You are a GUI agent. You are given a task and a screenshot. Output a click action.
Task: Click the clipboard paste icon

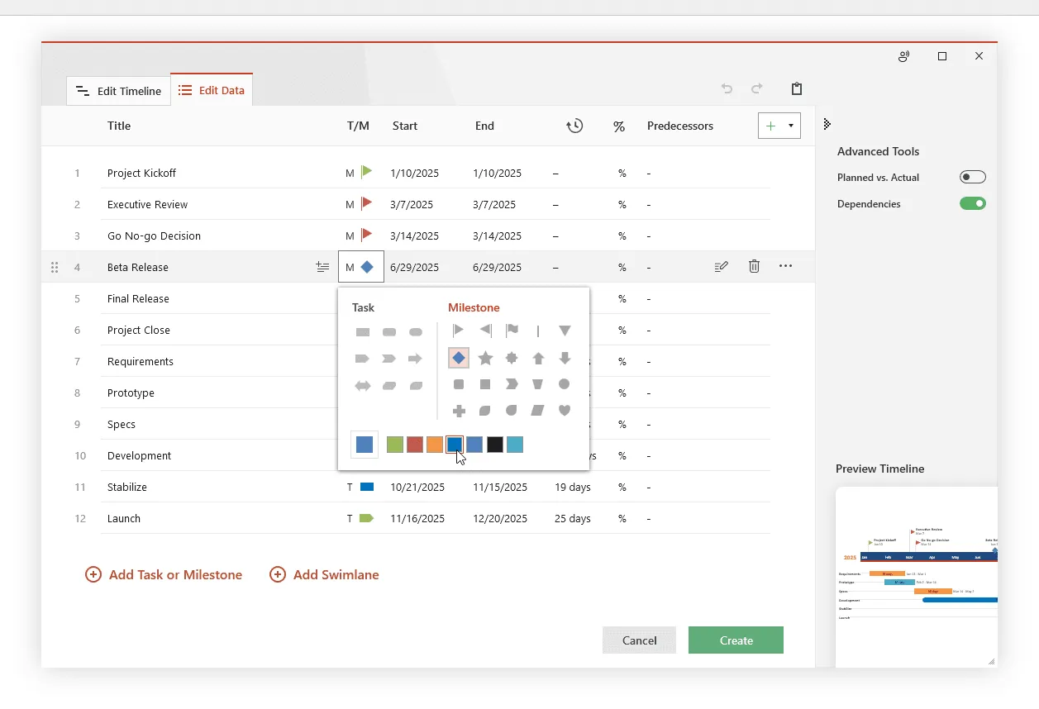[x=796, y=89]
